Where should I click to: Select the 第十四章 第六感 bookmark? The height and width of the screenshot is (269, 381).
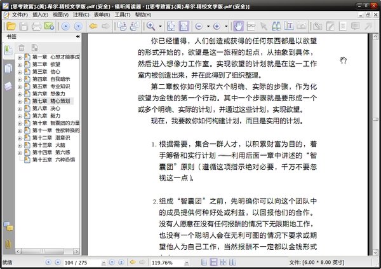(51, 152)
